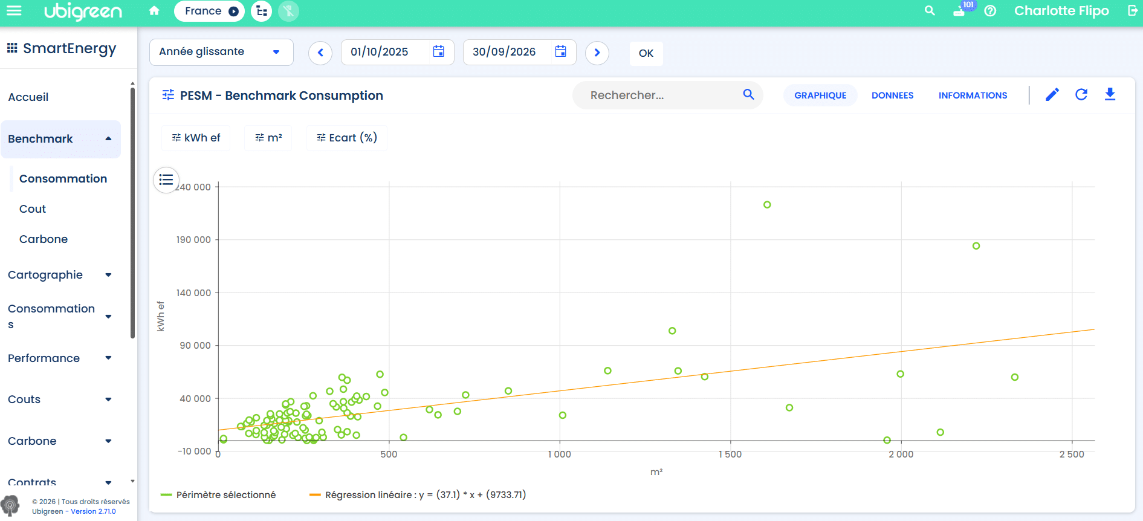
Task: Expand the Carbone bottom menu section
Action: coord(60,441)
